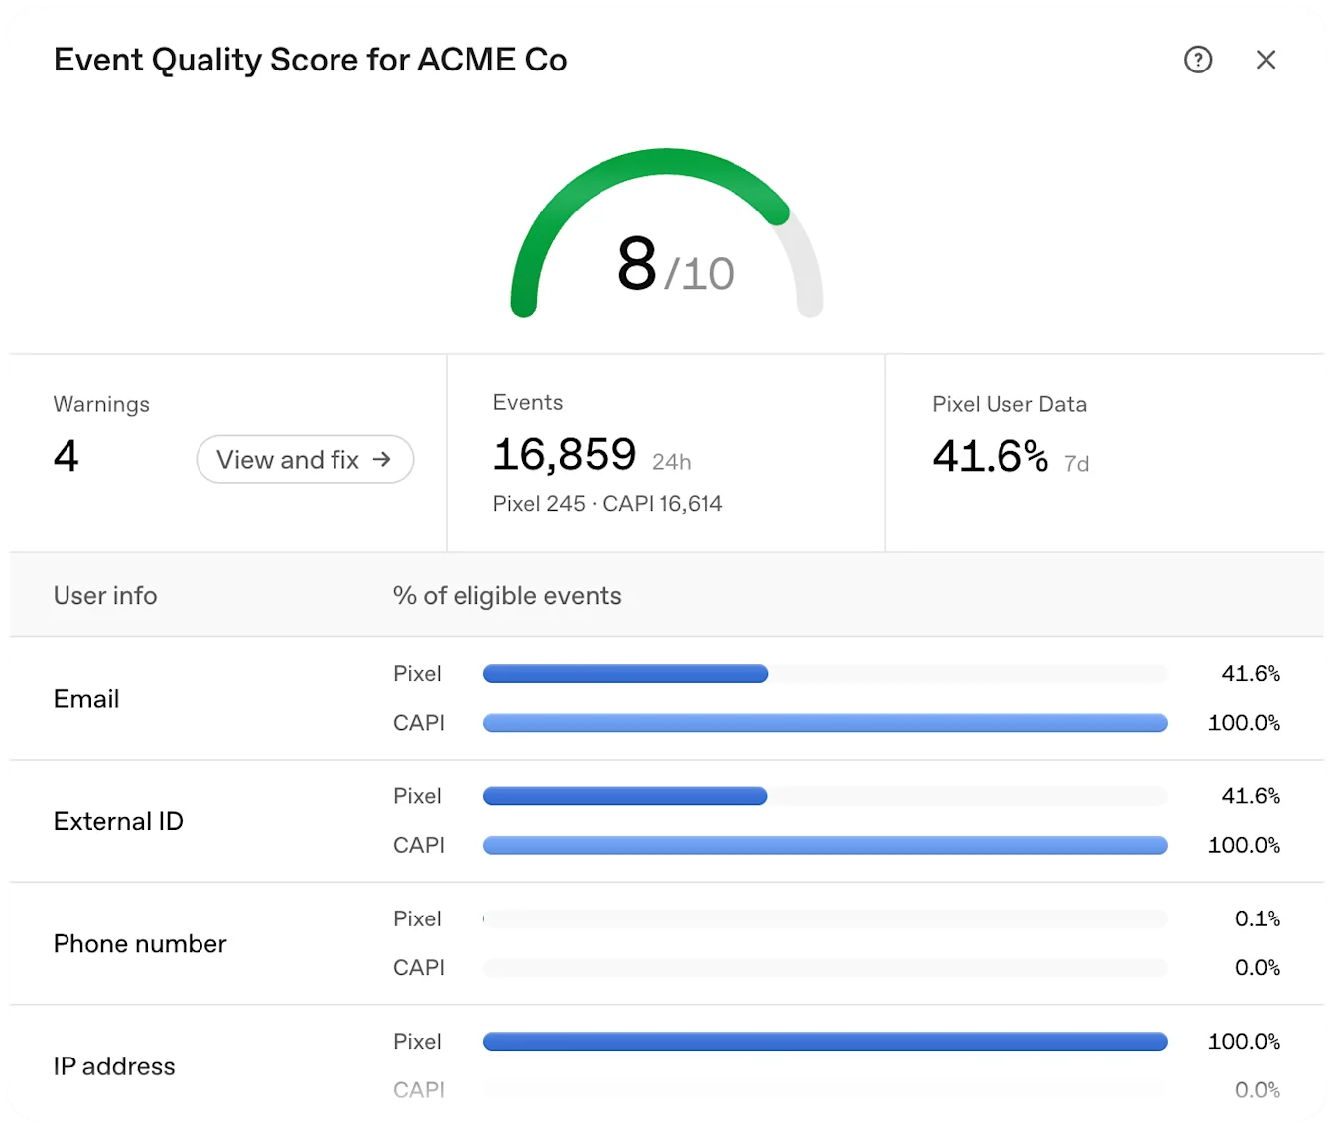Click the "16,859" events total
This screenshot has width=1334, height=1128.
[565, 454]
